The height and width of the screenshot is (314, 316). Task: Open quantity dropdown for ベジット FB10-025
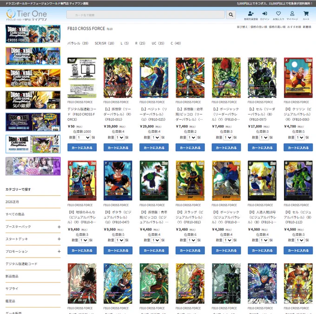(156, 137)
